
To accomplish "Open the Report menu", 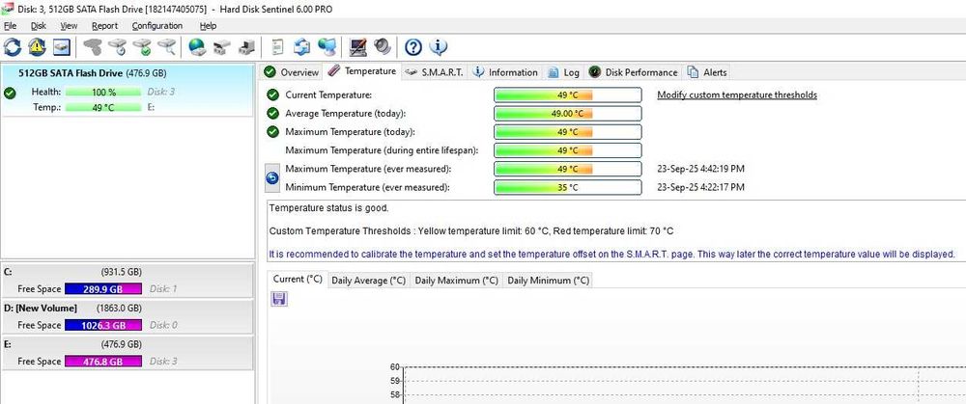I will (x=104, y=26).
